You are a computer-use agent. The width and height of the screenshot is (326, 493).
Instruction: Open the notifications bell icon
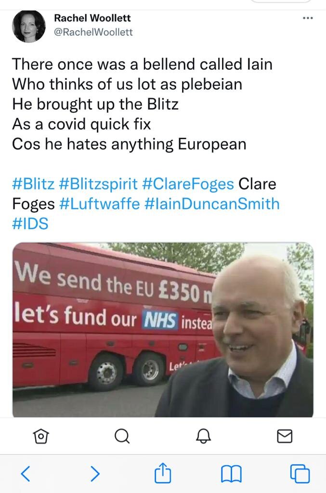point(203,436)
